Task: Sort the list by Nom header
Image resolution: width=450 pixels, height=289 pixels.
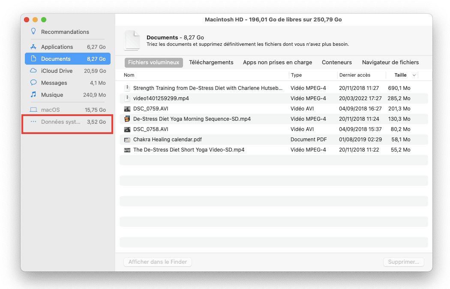Action: click(x=129, y=75)
